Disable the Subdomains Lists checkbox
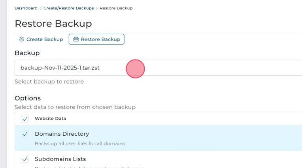 tap(25, 159)
